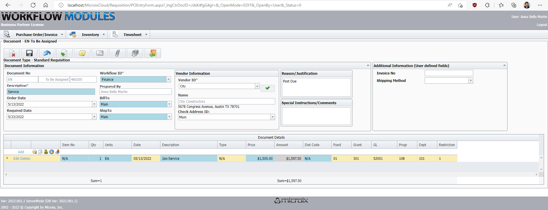The height and width of the screenshot is (210, 548).
Task: Click the Add link in Document Details
Action: pyautogui.click(x=21, y=152)
